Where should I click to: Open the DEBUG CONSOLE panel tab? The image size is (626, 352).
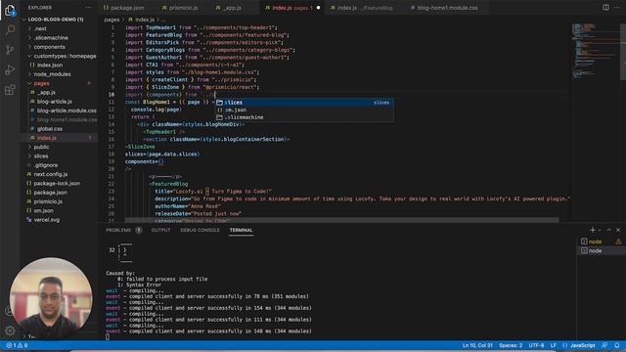click(200, 230)
